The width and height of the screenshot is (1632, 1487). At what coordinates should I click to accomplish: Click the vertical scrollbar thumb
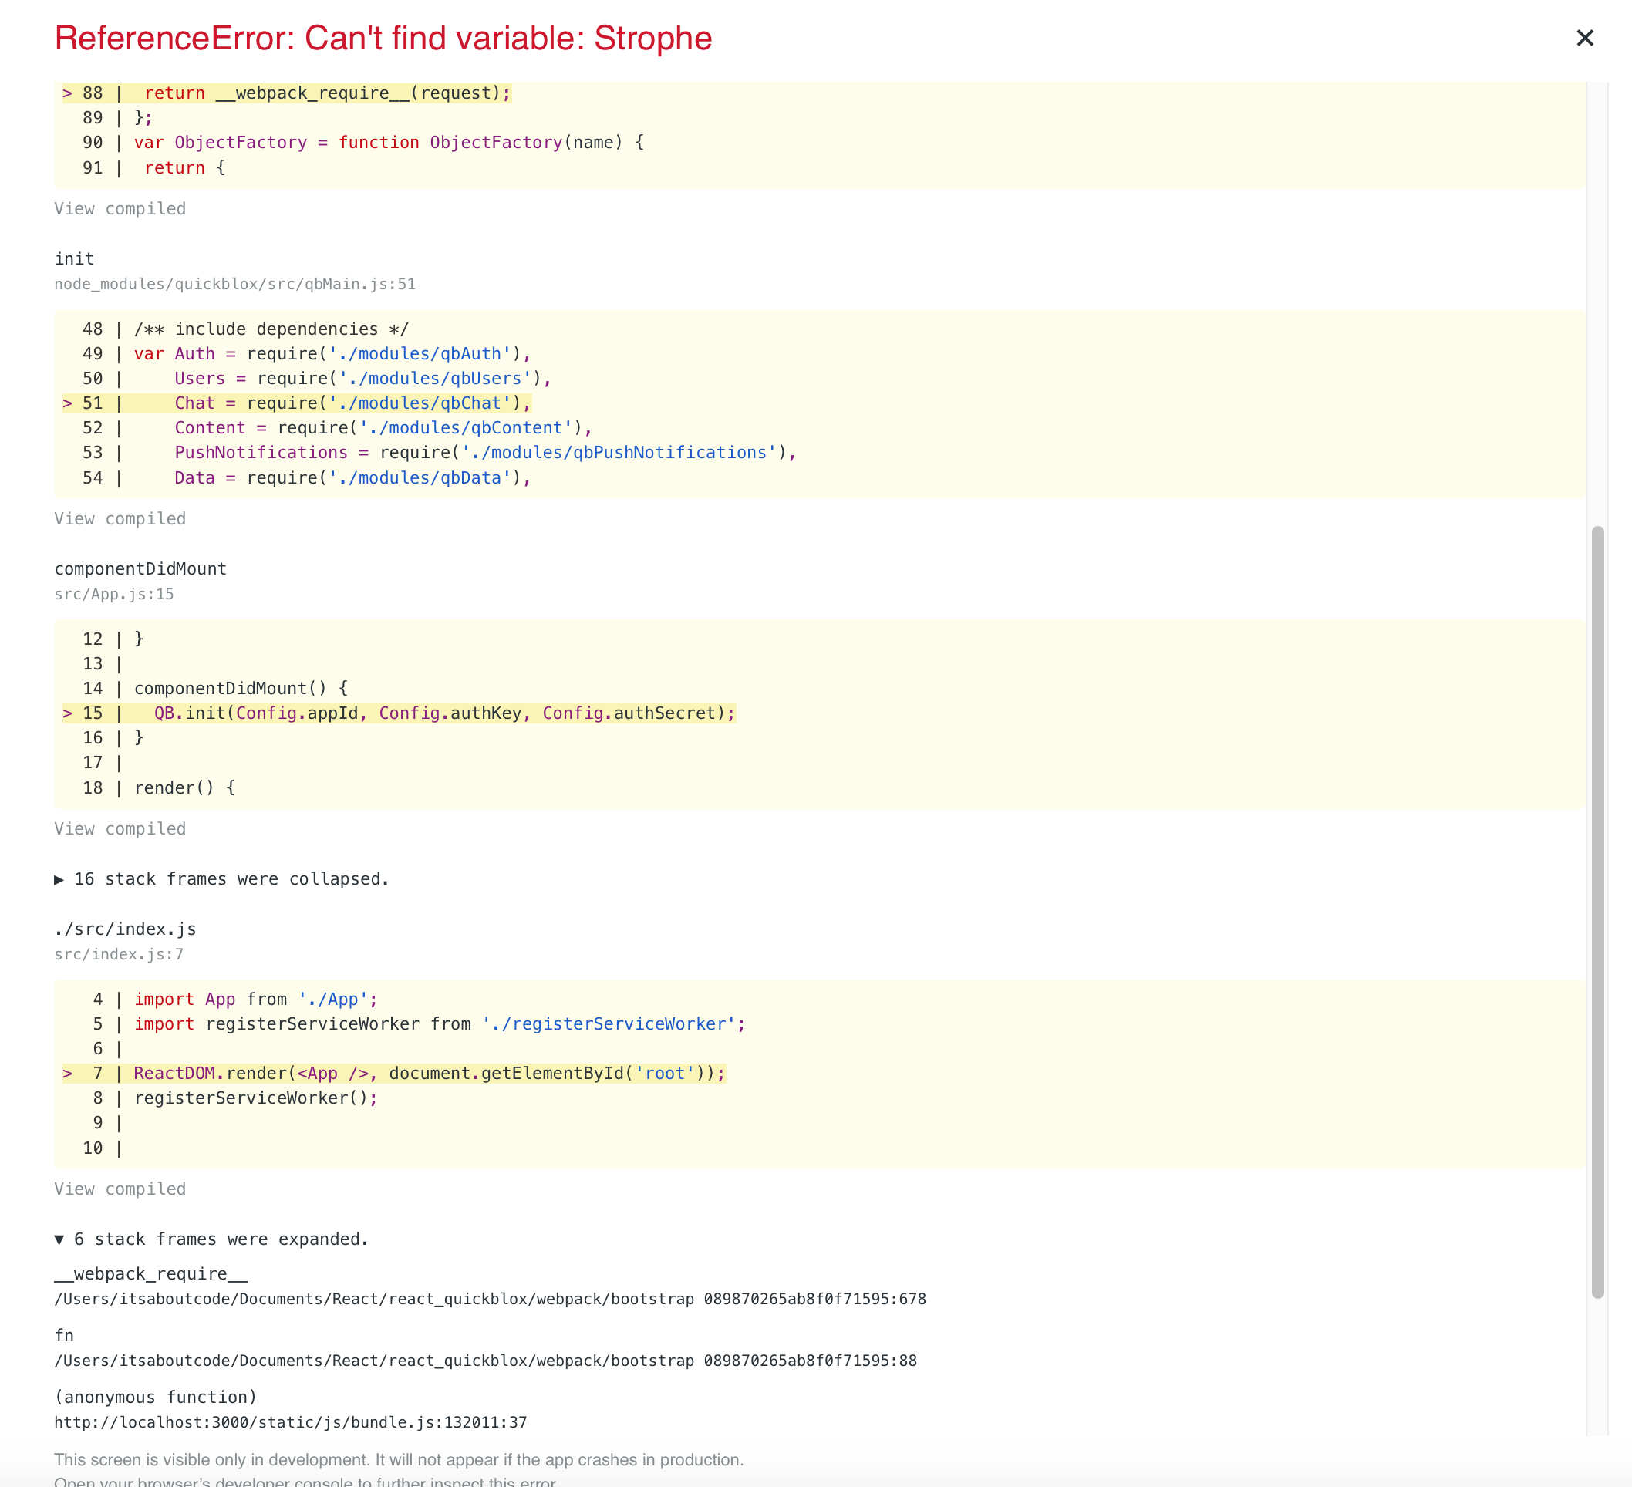point(1597,911)
